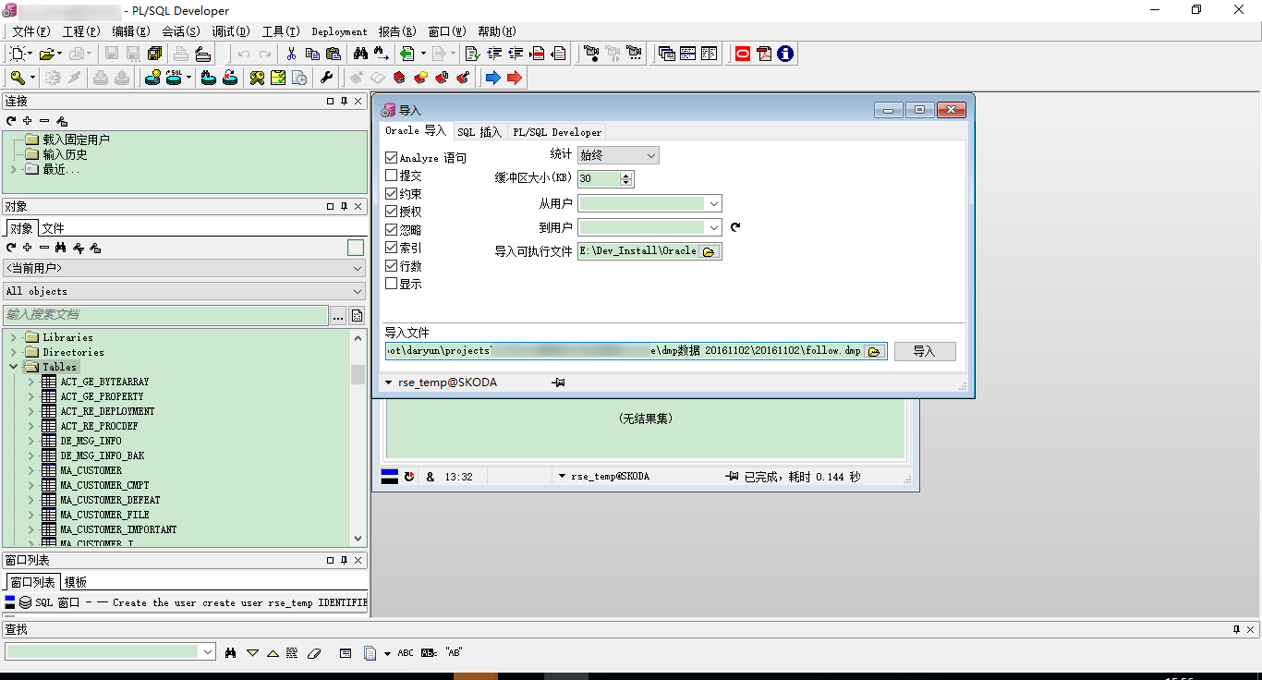Screen dimensions: 1262x680
Task: Click the Explain Plan lightbulb database icon
Action: [152, 78]
